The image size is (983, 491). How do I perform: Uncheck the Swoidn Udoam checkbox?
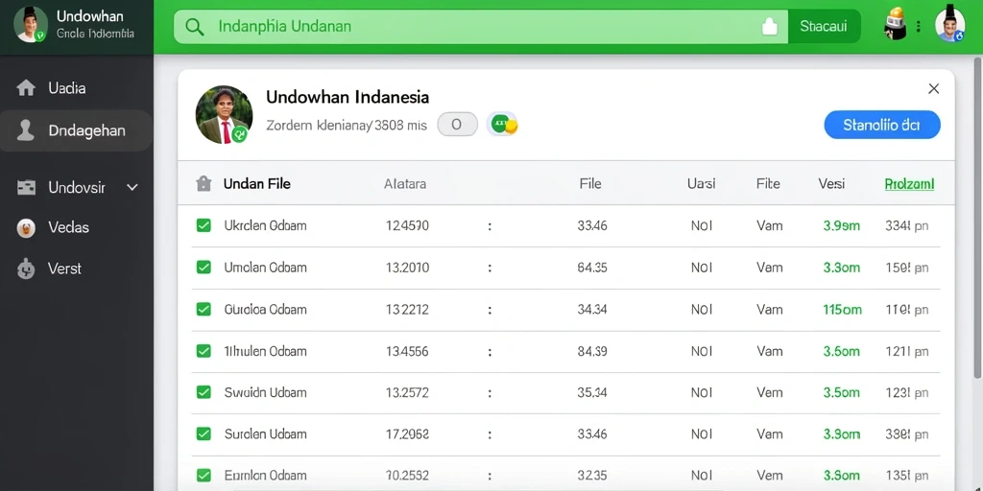coord(204,392)
